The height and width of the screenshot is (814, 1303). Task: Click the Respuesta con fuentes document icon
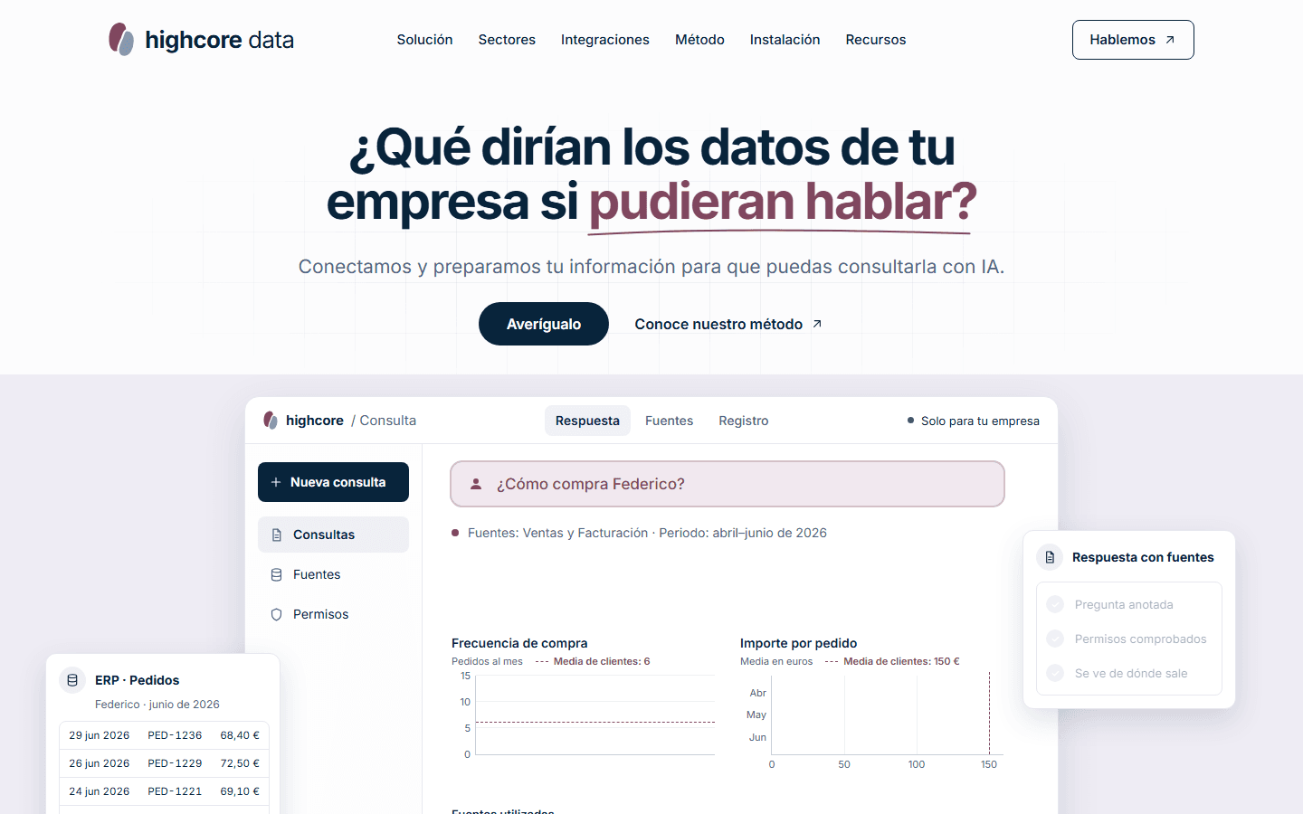(x=1050, y=557)
